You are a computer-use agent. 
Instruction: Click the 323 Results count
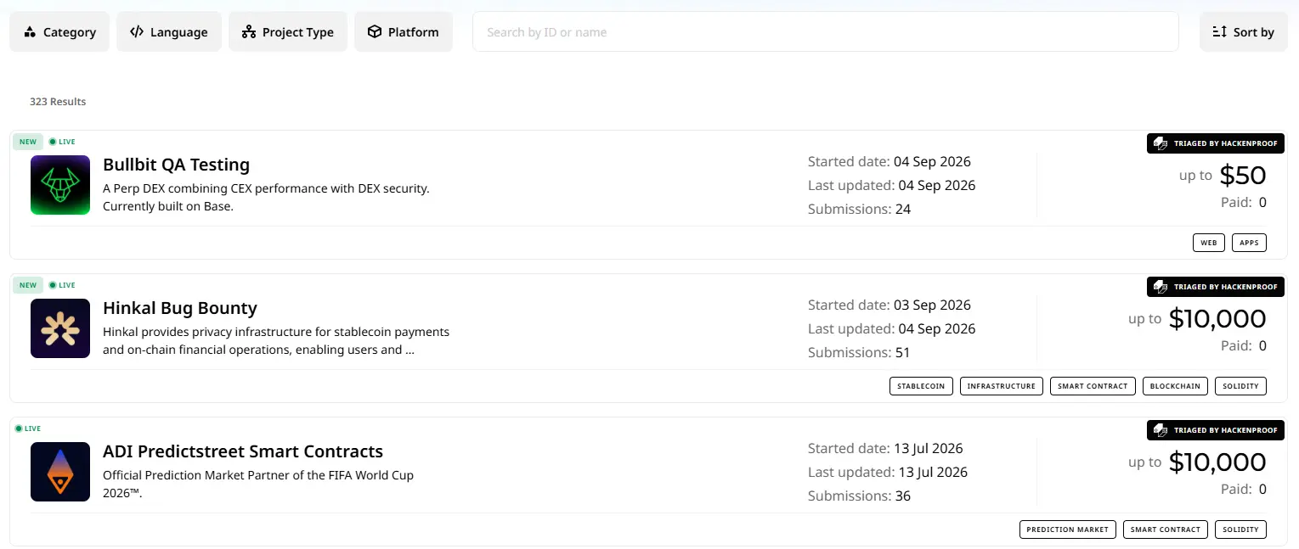click(58, 101)
